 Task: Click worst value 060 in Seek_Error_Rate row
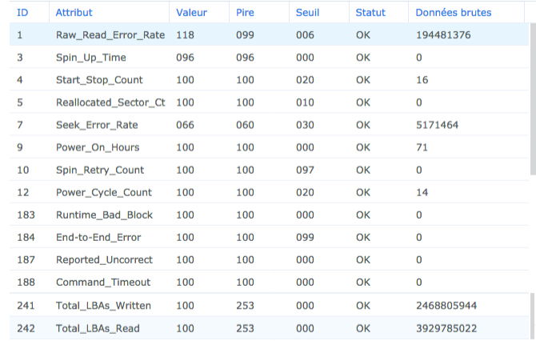point(245,125)
